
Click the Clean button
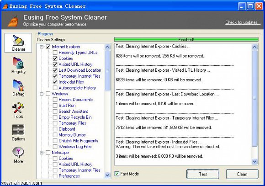242,174
